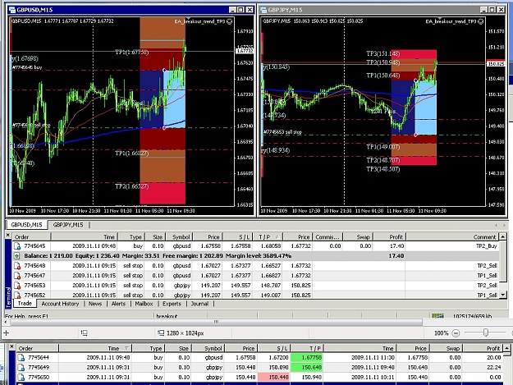
Task: Sort lower history table by Profit column
Action: tap(483, 348)
